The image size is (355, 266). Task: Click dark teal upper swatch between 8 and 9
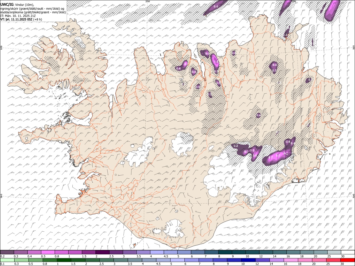point(225,252)
